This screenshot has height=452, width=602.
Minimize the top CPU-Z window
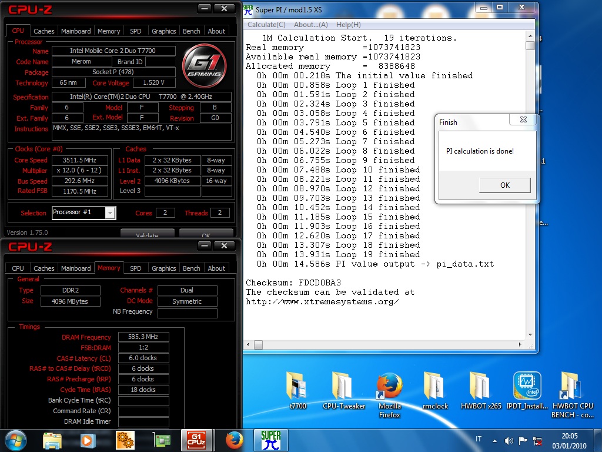click(x=204, y=8)
